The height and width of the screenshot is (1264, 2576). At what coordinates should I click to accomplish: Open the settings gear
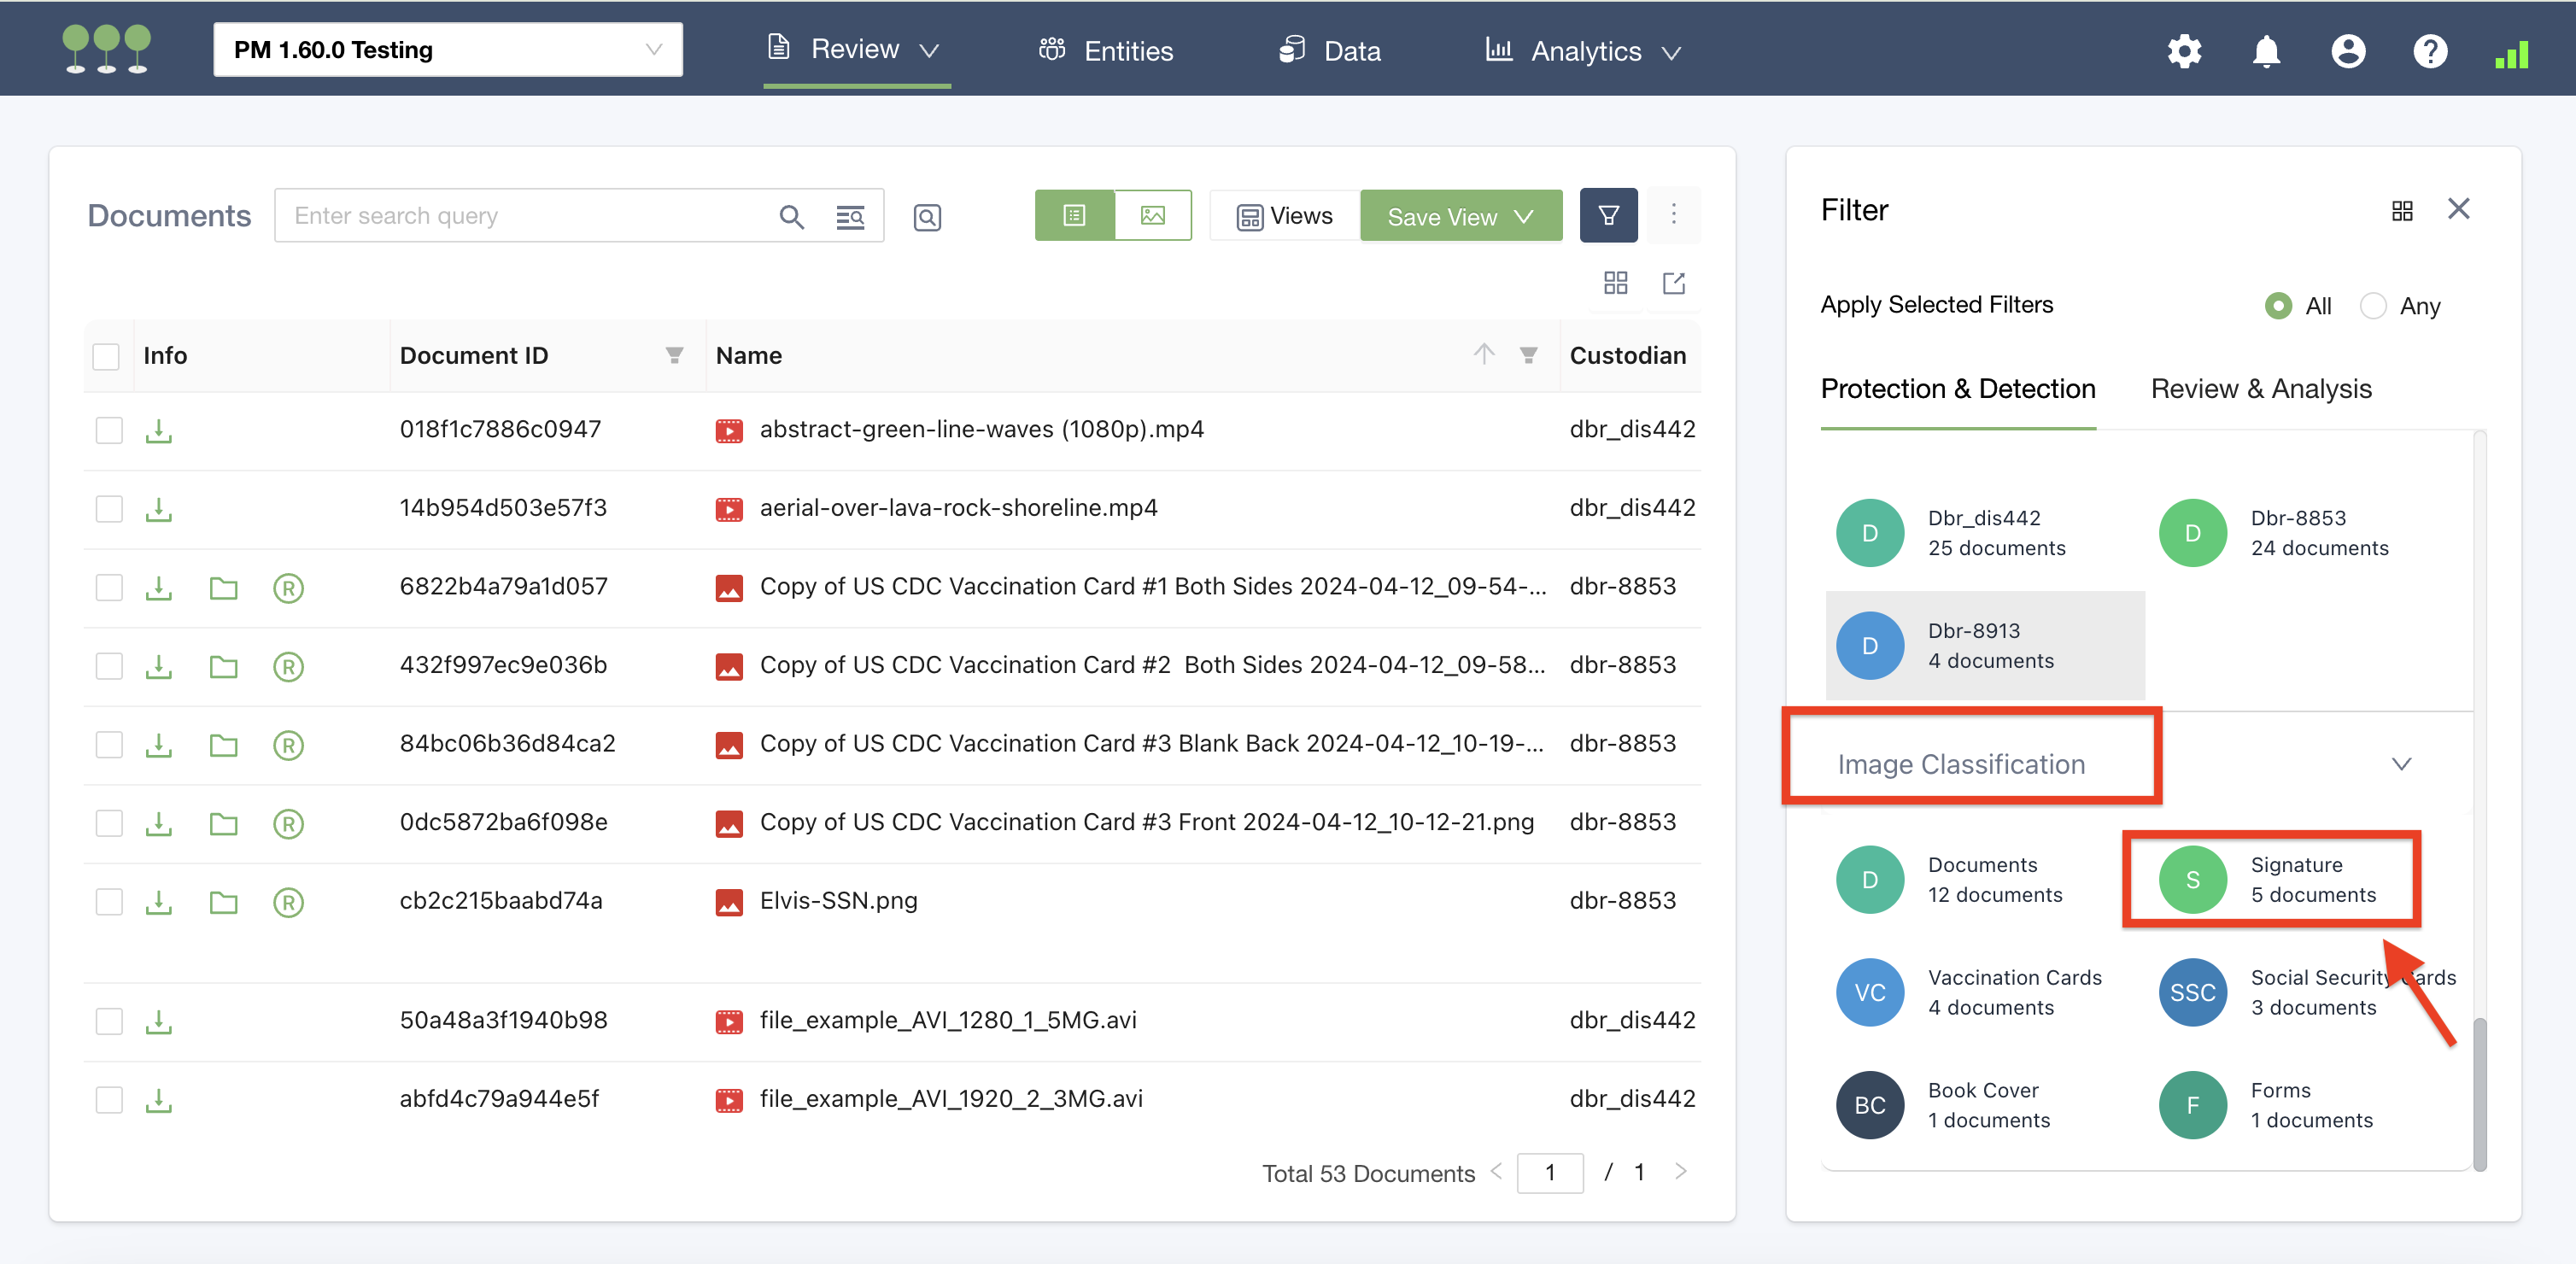2183,51
